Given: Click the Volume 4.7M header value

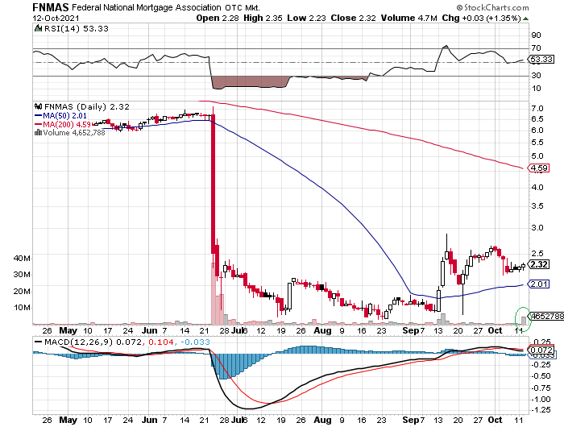Looking at the screenshot, I should point(409,18).
